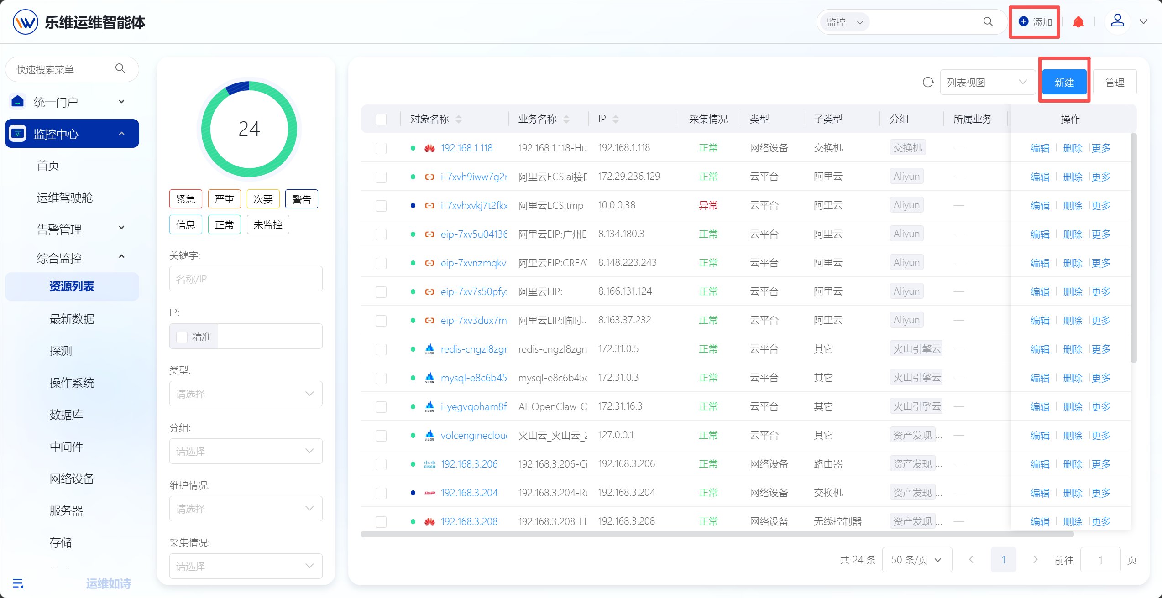Image resolution: width=1162 pixels, height=598 pixels.
Task: Click Volcengine icon of redis-cngzl8zgr
Action: click(x=429, y=349)
